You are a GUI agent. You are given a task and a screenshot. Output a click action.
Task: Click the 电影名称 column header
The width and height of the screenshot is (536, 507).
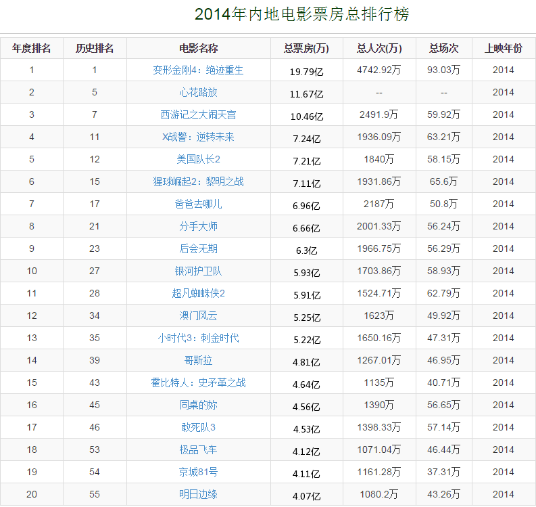coord(199,48)
